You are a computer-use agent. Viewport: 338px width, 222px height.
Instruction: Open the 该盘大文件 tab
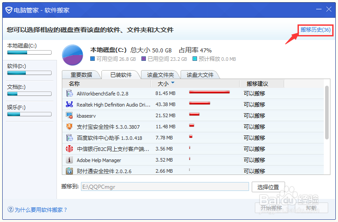point(200,75)
